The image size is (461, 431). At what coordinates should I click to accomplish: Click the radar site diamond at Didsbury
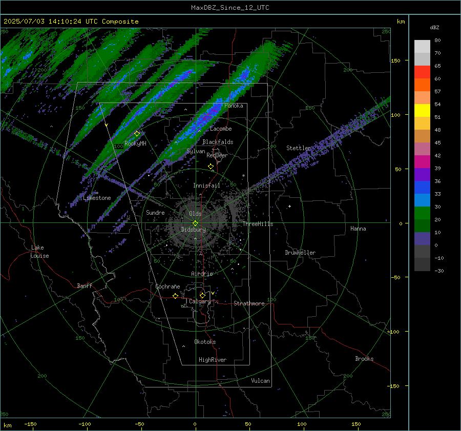coord(196,223)
